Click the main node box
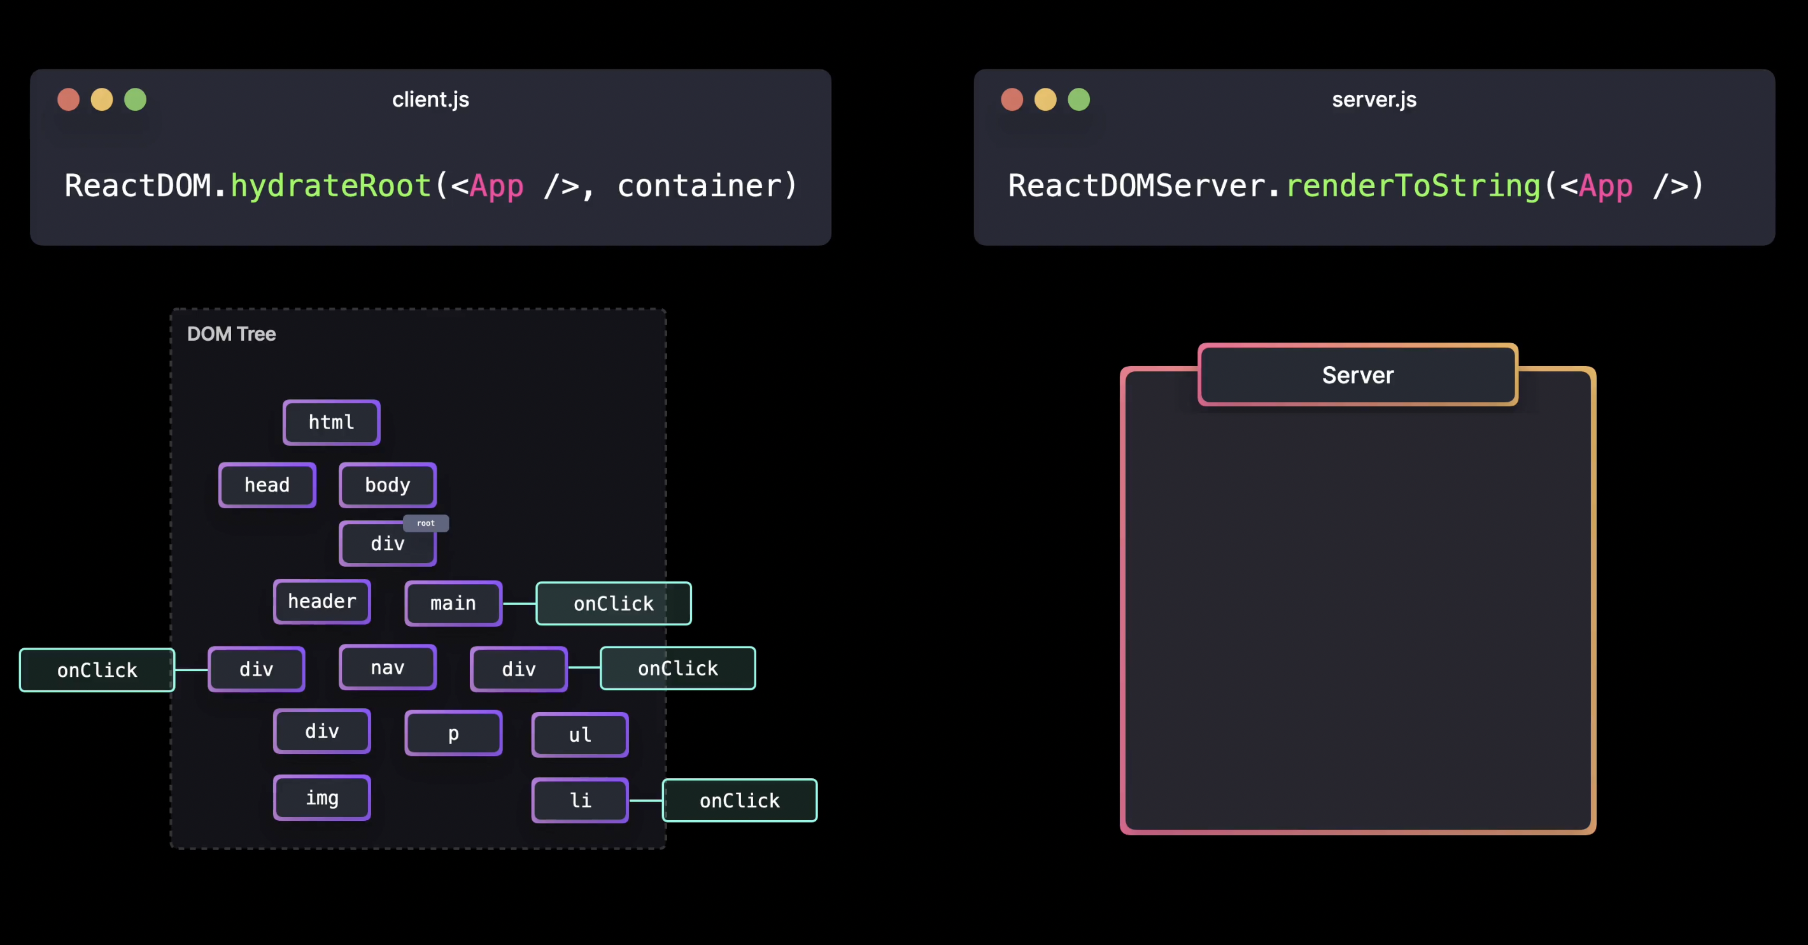 453,603
